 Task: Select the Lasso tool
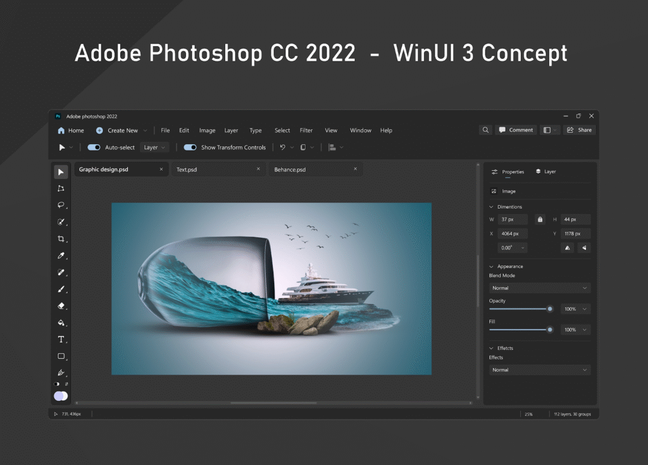(x=61, y=205)
